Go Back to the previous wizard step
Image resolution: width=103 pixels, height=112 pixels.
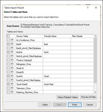(x=45, y=105)
